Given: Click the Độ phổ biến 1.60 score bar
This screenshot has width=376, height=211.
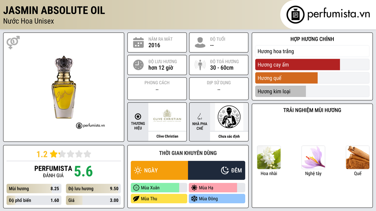Looking at the screenshot, I should coord(34,200).
